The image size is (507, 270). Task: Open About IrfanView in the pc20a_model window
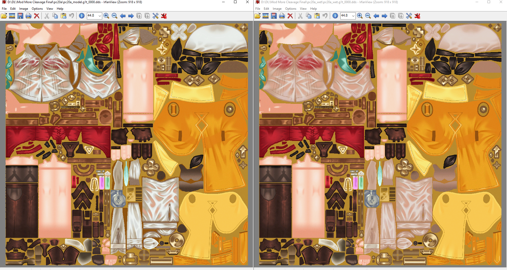164,16
